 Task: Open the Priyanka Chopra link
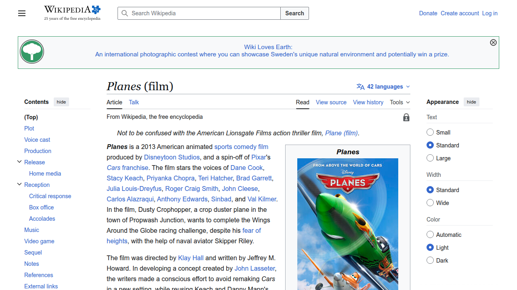pyautogui.click(x=170, y=178)
